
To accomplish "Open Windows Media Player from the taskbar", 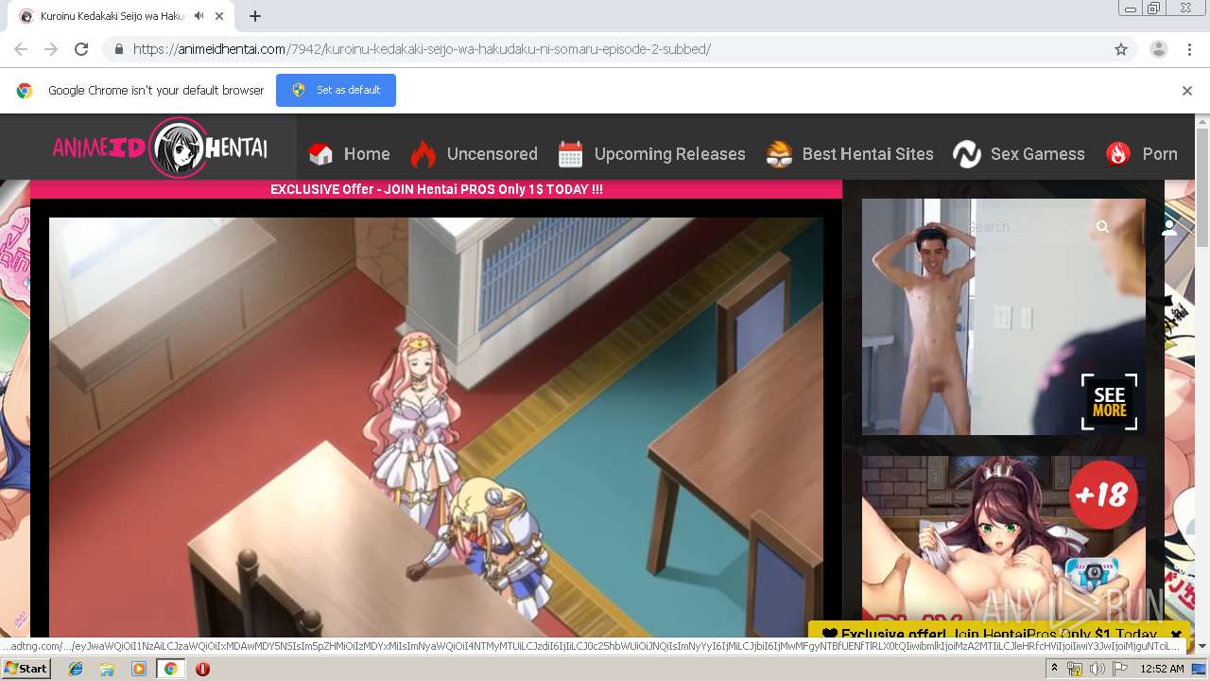I will pyautogui.click(x=139, y=669).
